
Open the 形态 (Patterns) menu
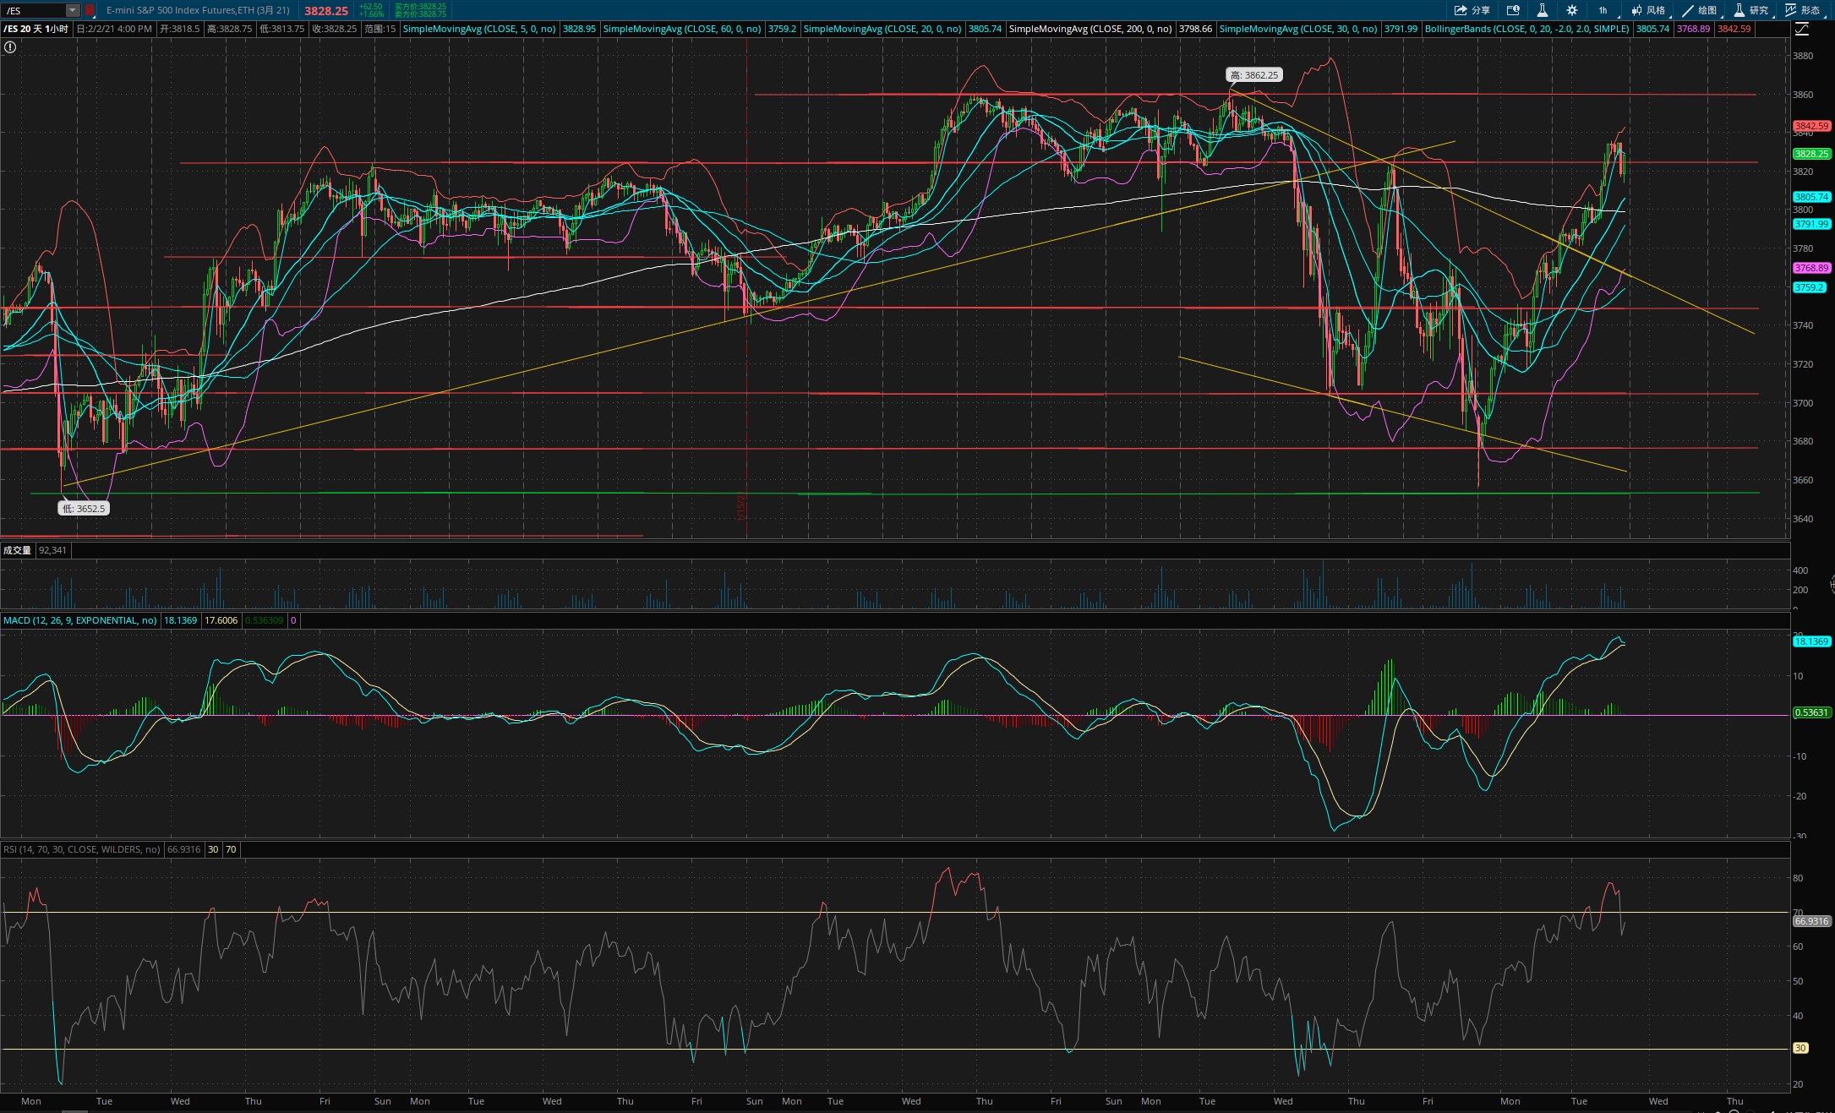1803,10
